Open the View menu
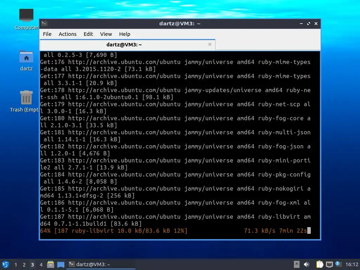Image resolution: width=360 pixels, height=270 pixels. click(106, 34)
